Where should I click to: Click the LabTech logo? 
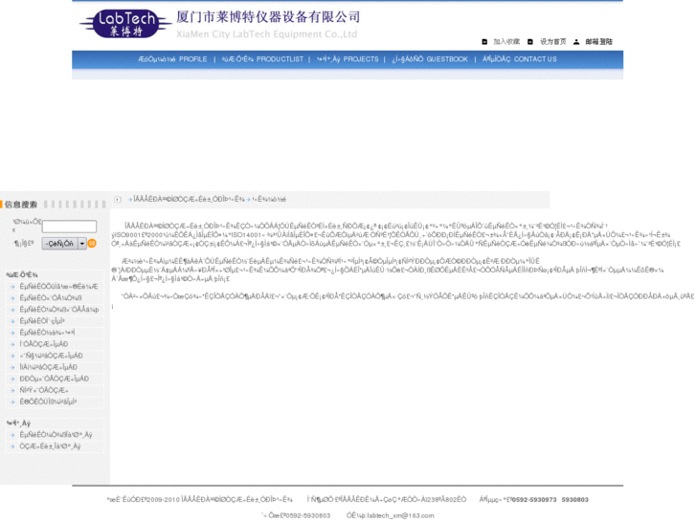(x=126, y=23)
